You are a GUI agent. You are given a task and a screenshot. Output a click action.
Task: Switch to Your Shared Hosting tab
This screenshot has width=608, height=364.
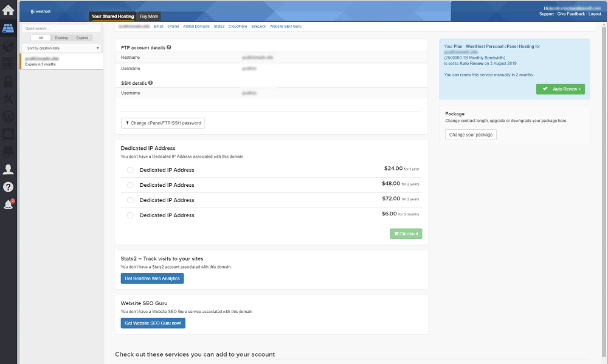(x=113, y=16)
